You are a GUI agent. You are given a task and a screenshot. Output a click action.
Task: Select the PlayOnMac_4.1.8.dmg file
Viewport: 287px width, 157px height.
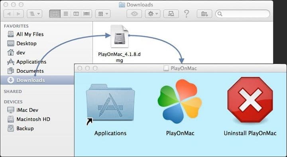pos(119,43)
